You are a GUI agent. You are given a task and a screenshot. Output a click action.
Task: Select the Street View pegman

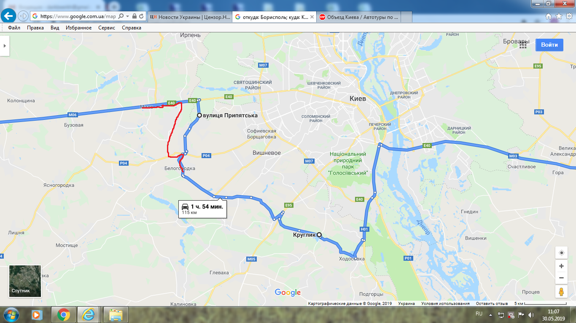pyautogui.click(x=561, y=291)
